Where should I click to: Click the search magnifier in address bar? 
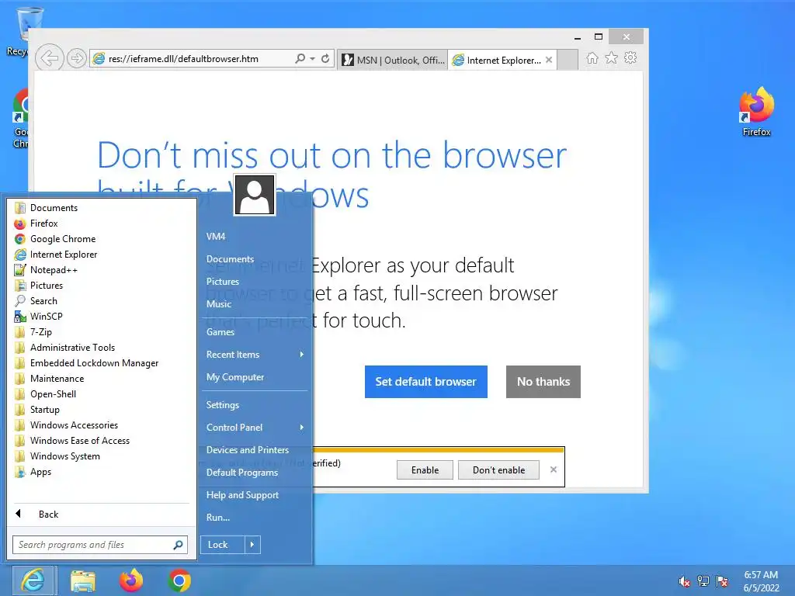click(x=300, y=59)
